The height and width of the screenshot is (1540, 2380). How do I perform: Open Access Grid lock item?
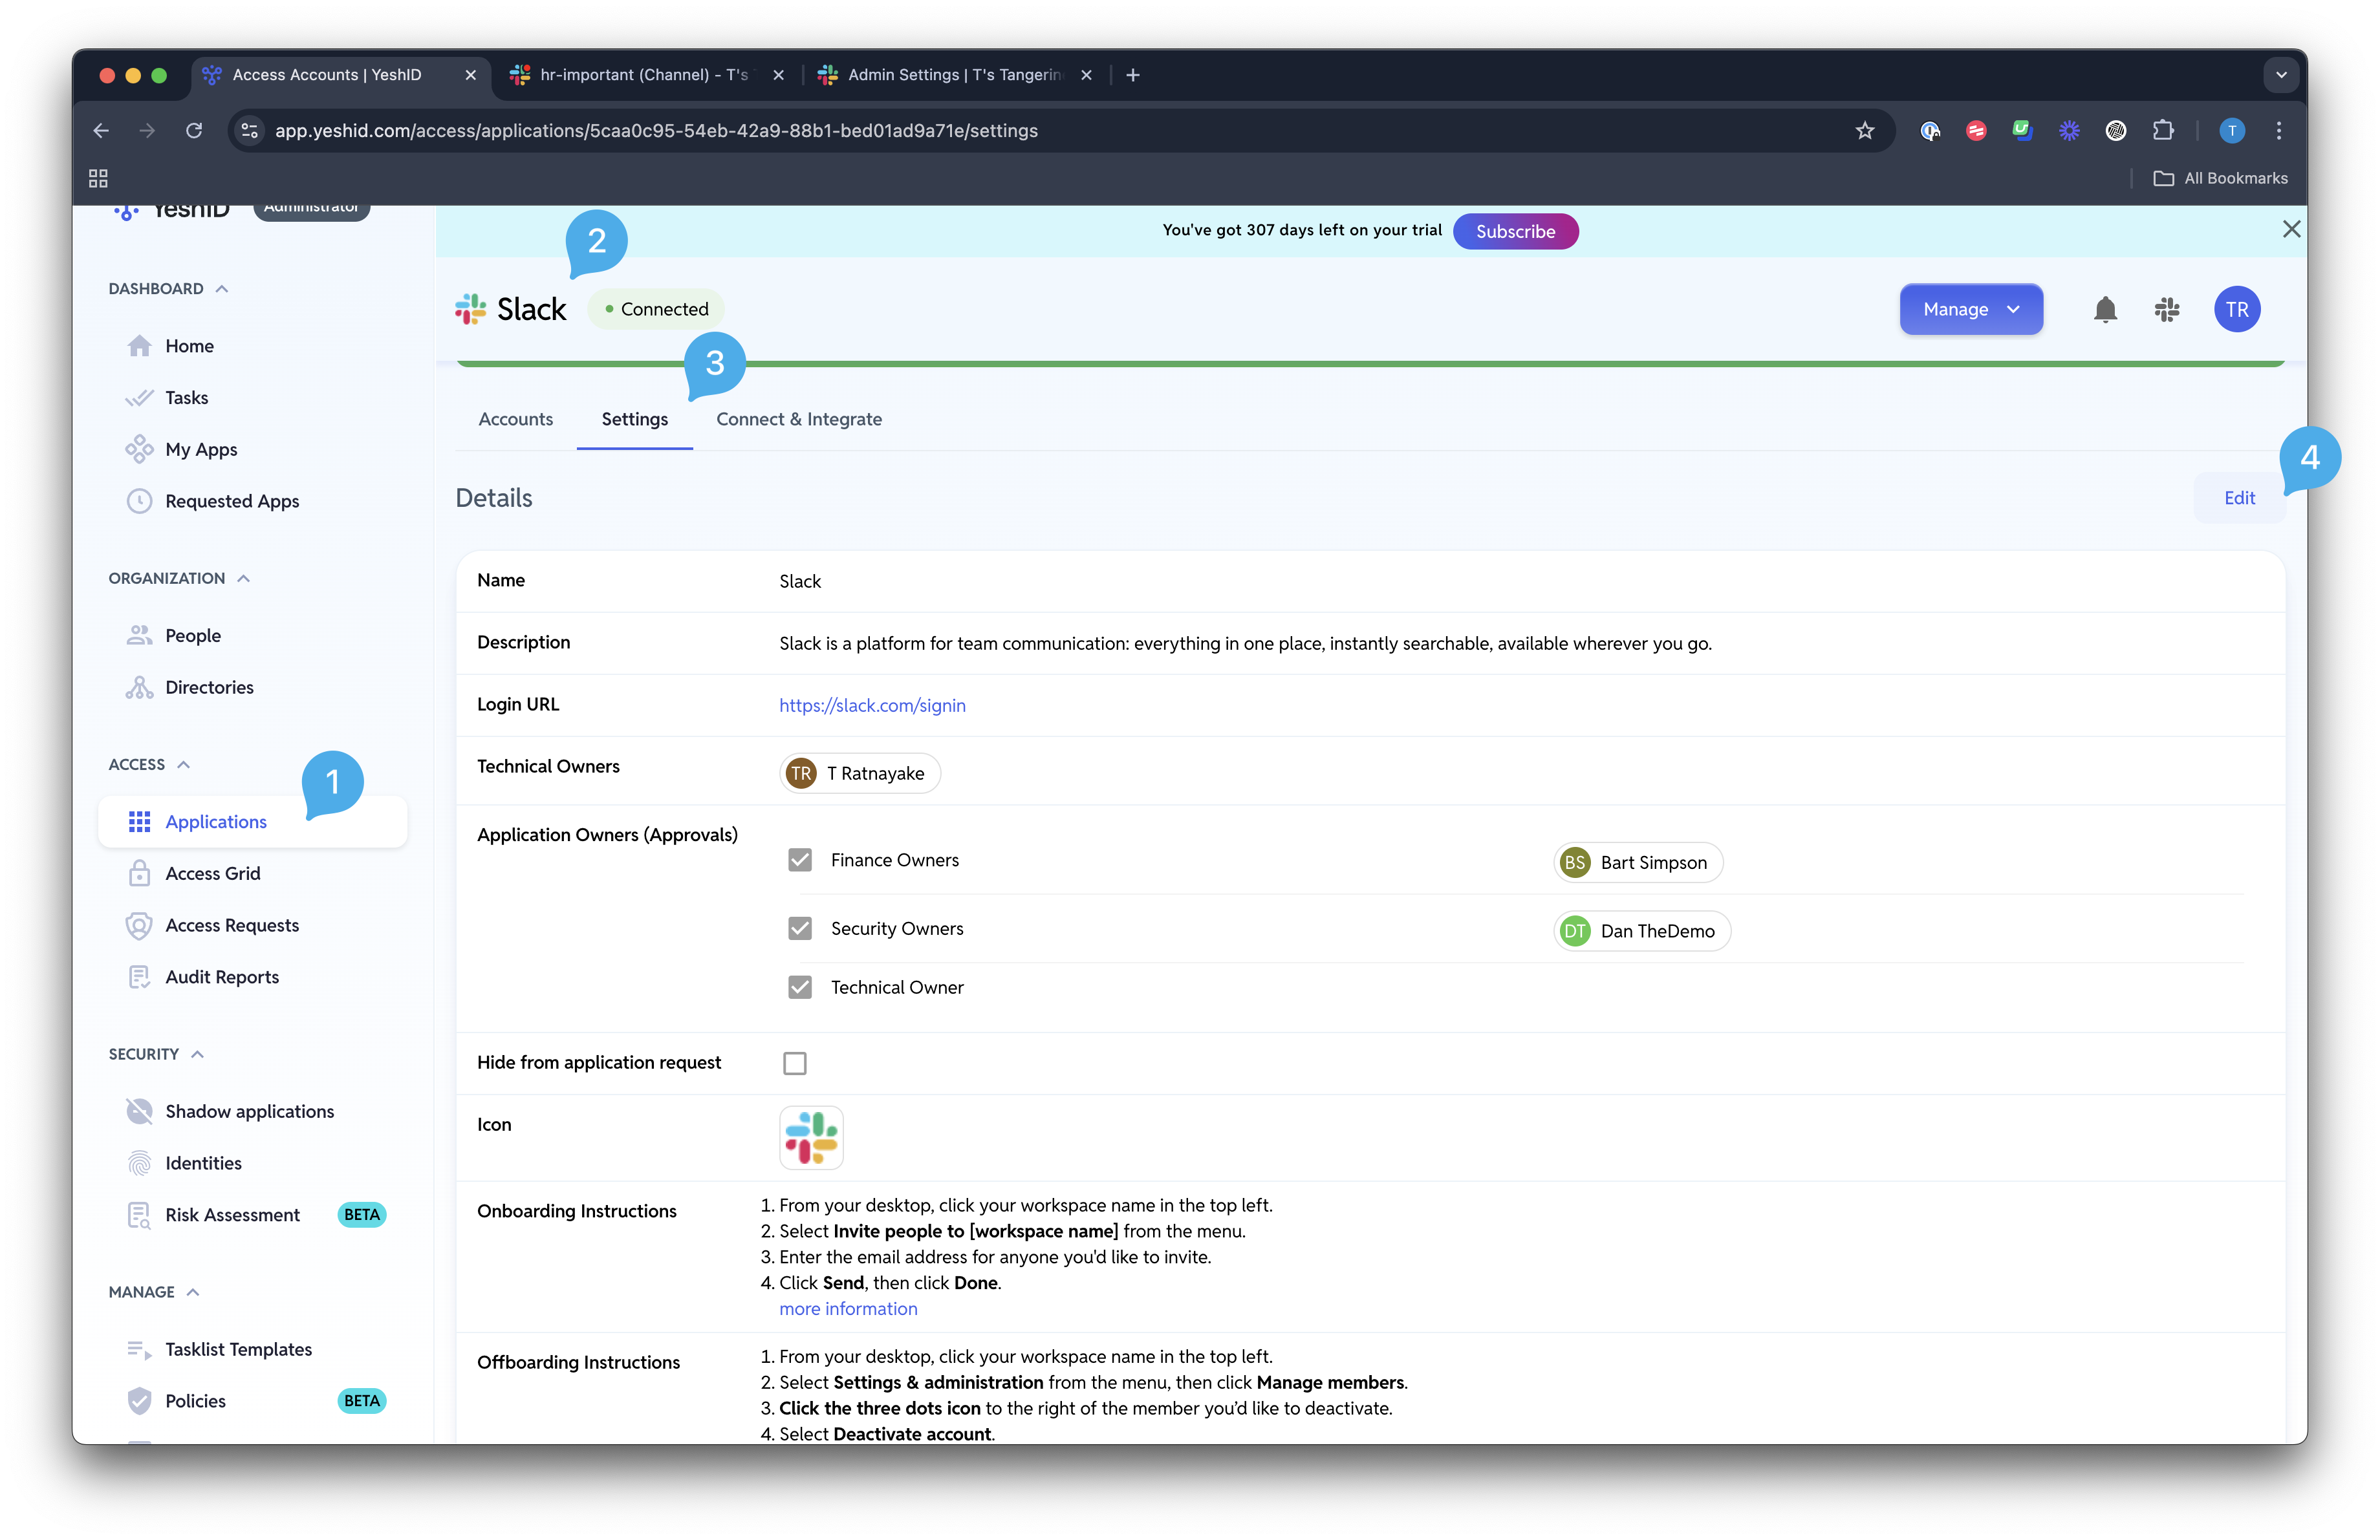pyautogui.click(x=212, y=873)
